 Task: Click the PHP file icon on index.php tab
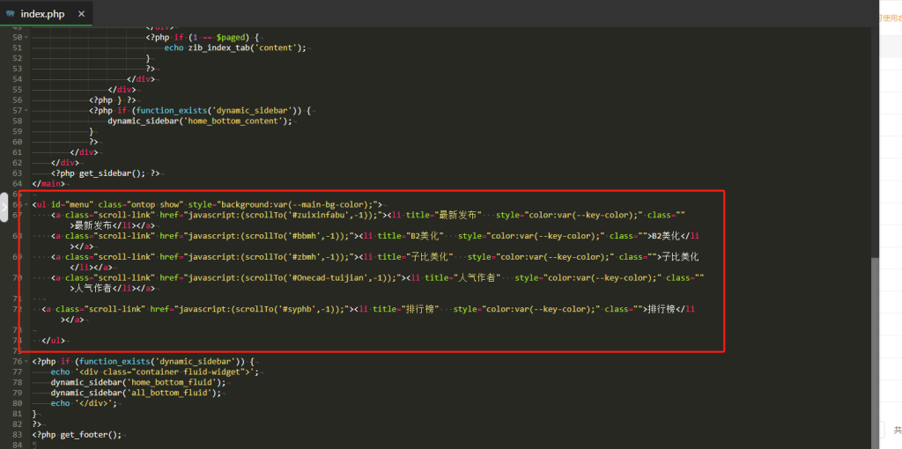tap(10, 14)
